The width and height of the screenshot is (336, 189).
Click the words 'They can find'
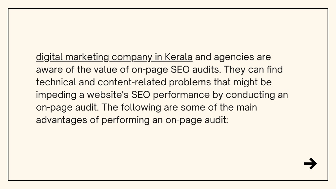click(253, 70)
